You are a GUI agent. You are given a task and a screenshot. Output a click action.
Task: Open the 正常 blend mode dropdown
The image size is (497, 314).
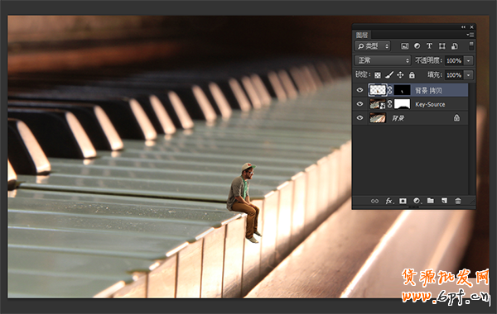pyautogui.click(x=383, y=60)
